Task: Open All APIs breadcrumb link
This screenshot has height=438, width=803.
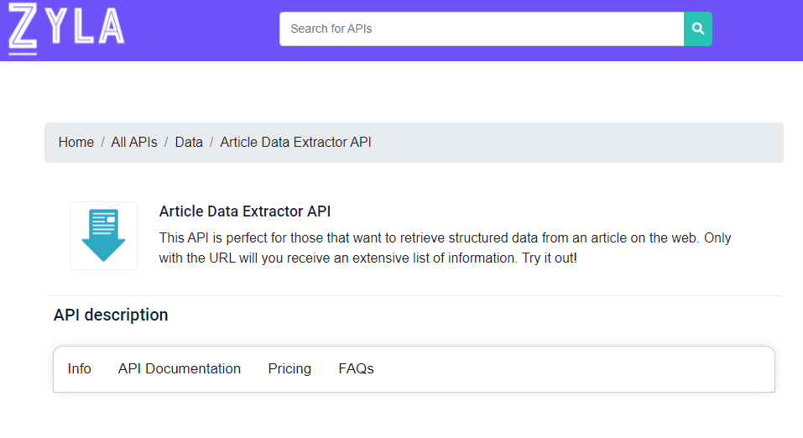Action: (134, 143)
